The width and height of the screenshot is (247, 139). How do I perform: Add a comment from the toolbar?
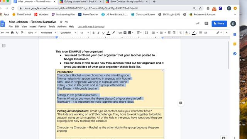pos(125,33)
